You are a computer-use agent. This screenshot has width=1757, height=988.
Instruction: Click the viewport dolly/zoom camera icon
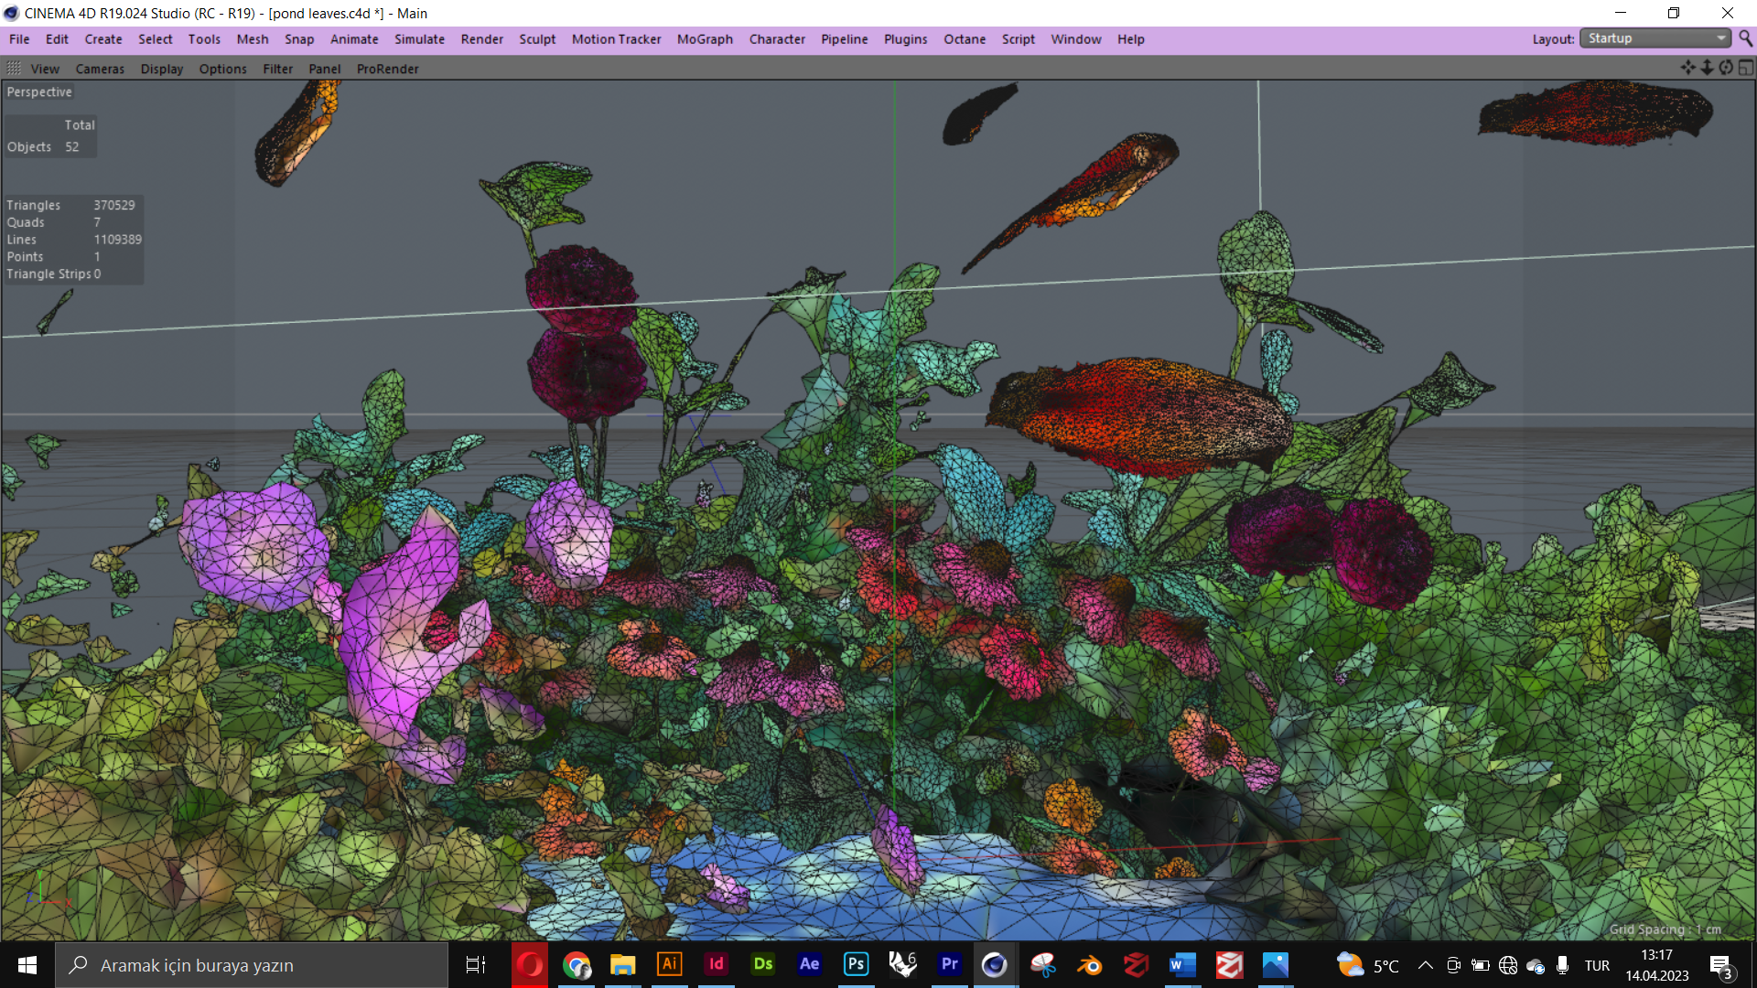click(1707, 68)
